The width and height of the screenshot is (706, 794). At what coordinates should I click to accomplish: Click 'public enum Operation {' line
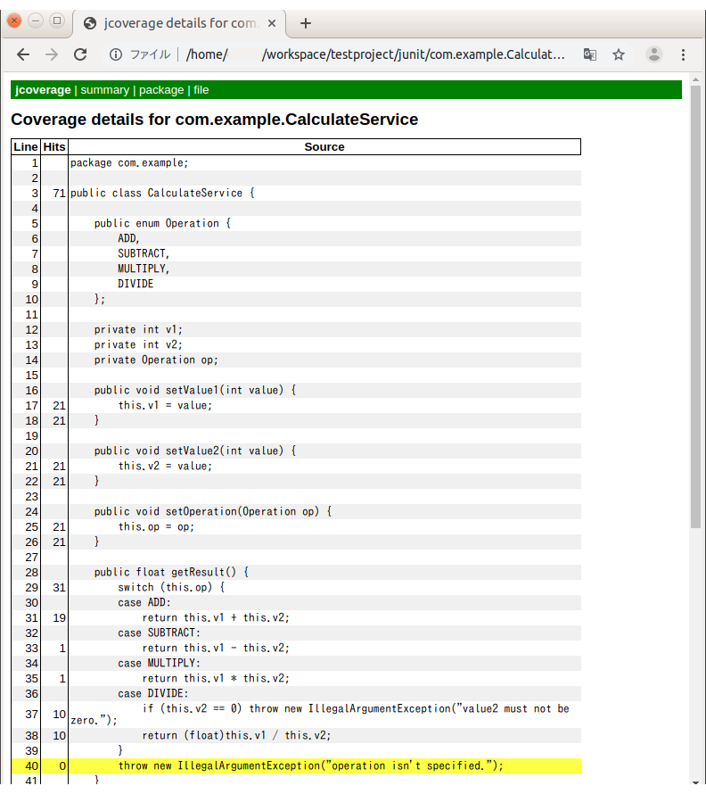click(x=162, y=223)
